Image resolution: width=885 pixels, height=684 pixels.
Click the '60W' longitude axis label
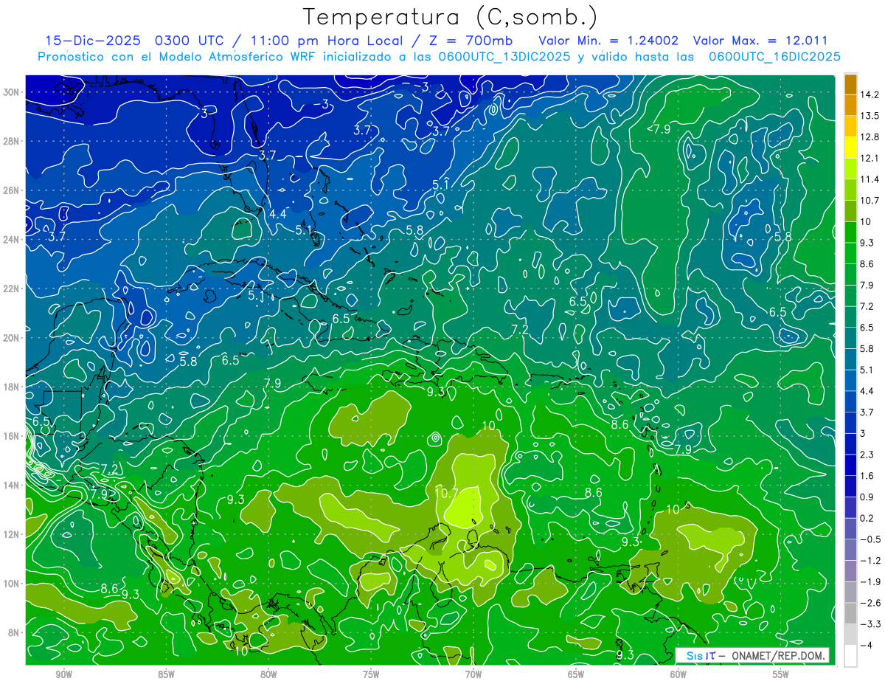[678, 674]
